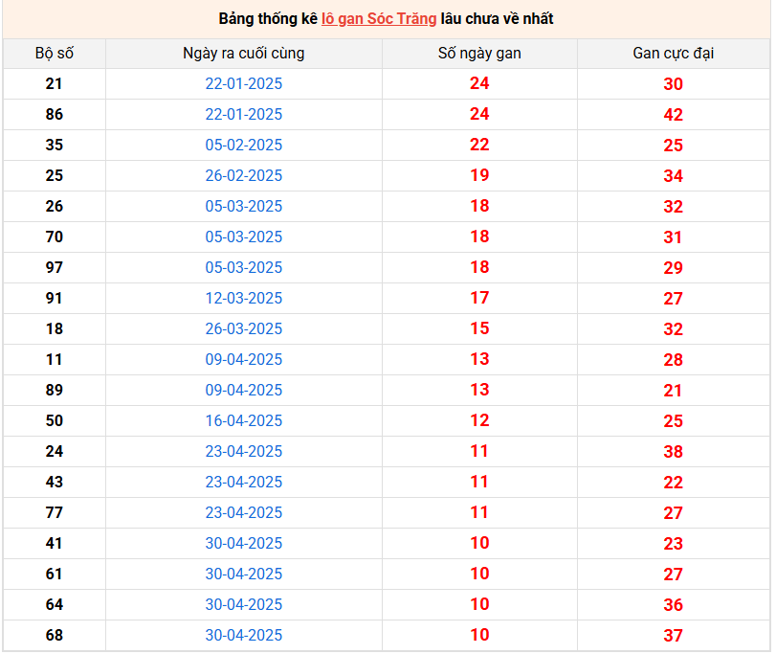Select the "Ngày ra cuối cùng" column header
The image size is (776, 654).
coord(243,53)
